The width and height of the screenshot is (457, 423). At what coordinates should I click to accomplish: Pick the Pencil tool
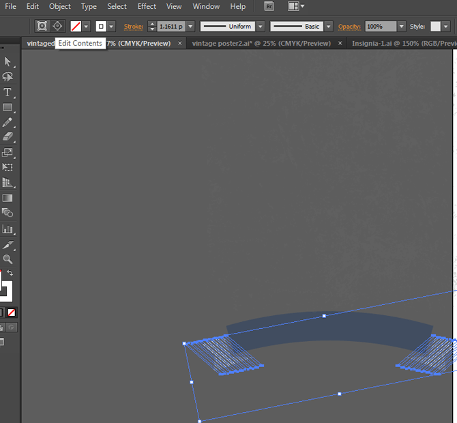(8, 122)
